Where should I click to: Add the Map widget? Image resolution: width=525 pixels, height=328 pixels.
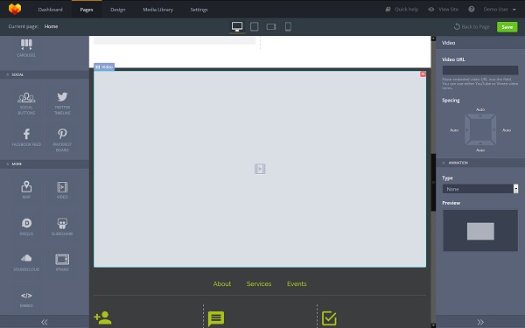26,190
